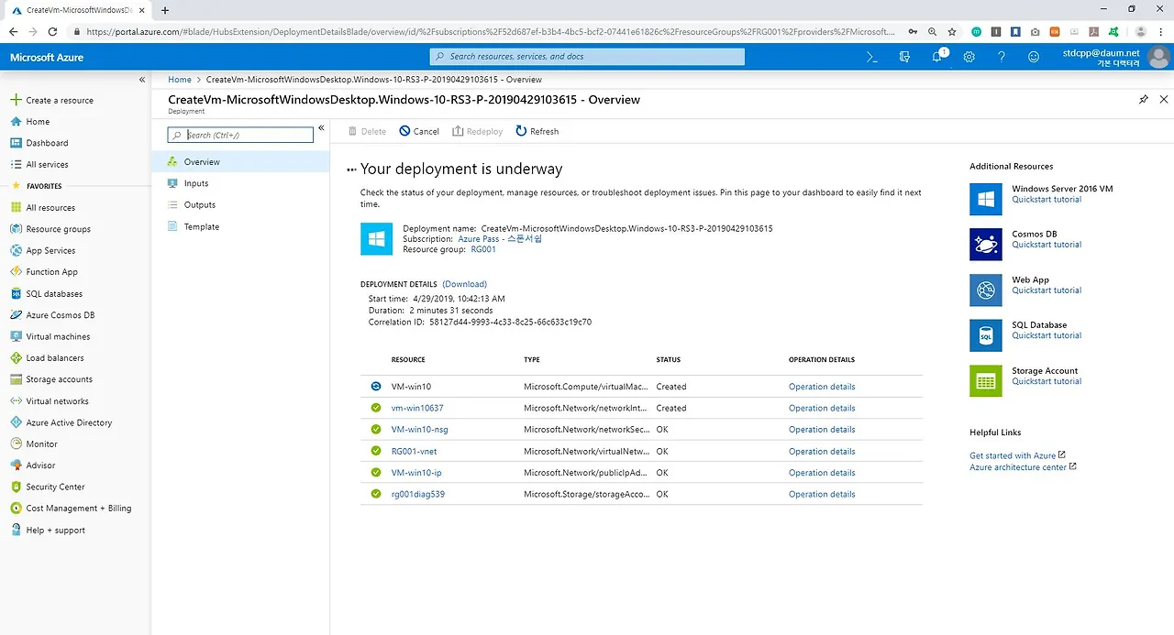Collapse the deployment resource menu
This screenshot has width=1174, height=635.
tap(321, 128)
